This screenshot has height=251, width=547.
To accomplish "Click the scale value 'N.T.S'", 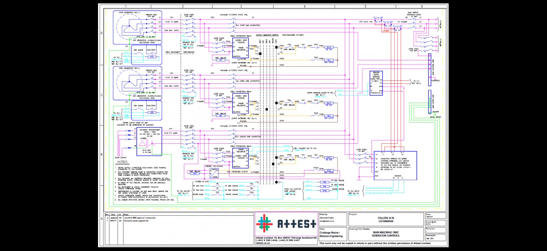I will pos(428,225).
